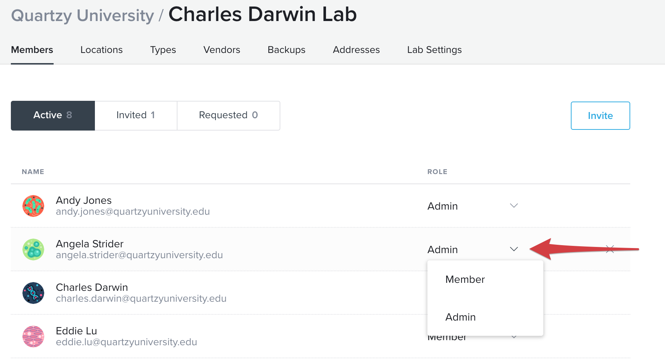
Task: Collapse Angela Strider's role dropdown chevron
Action: (514, 249)
